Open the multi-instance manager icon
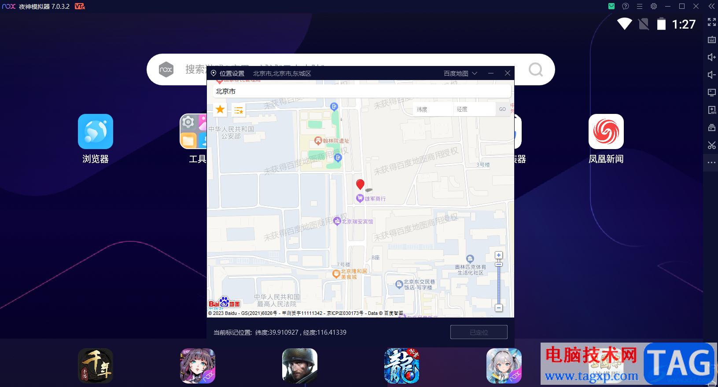This screenshot has width=718, height=387. (x=711, y=128)
